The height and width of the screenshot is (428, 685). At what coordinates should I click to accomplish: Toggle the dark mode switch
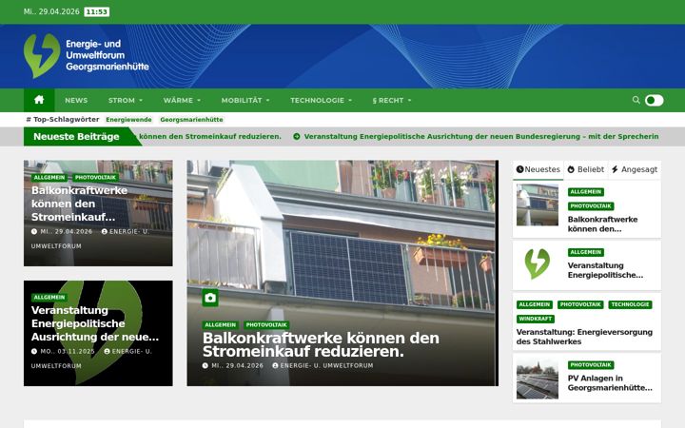click(x=654, y=101)
